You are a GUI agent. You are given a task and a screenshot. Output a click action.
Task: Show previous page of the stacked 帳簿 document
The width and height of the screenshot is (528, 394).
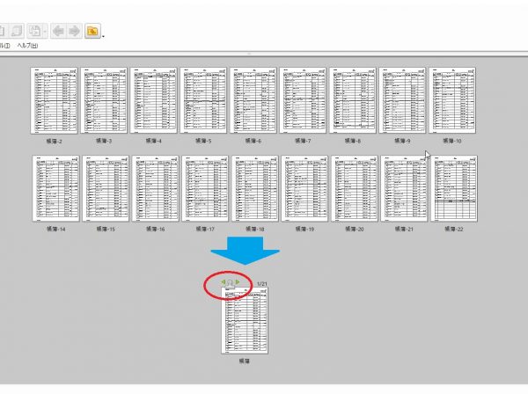[x=224, y=282]
